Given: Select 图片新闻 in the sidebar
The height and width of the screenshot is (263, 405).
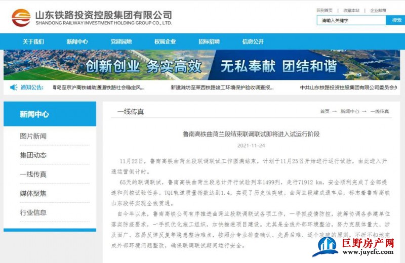Looking at the screenshot, I should click(33, 136).
